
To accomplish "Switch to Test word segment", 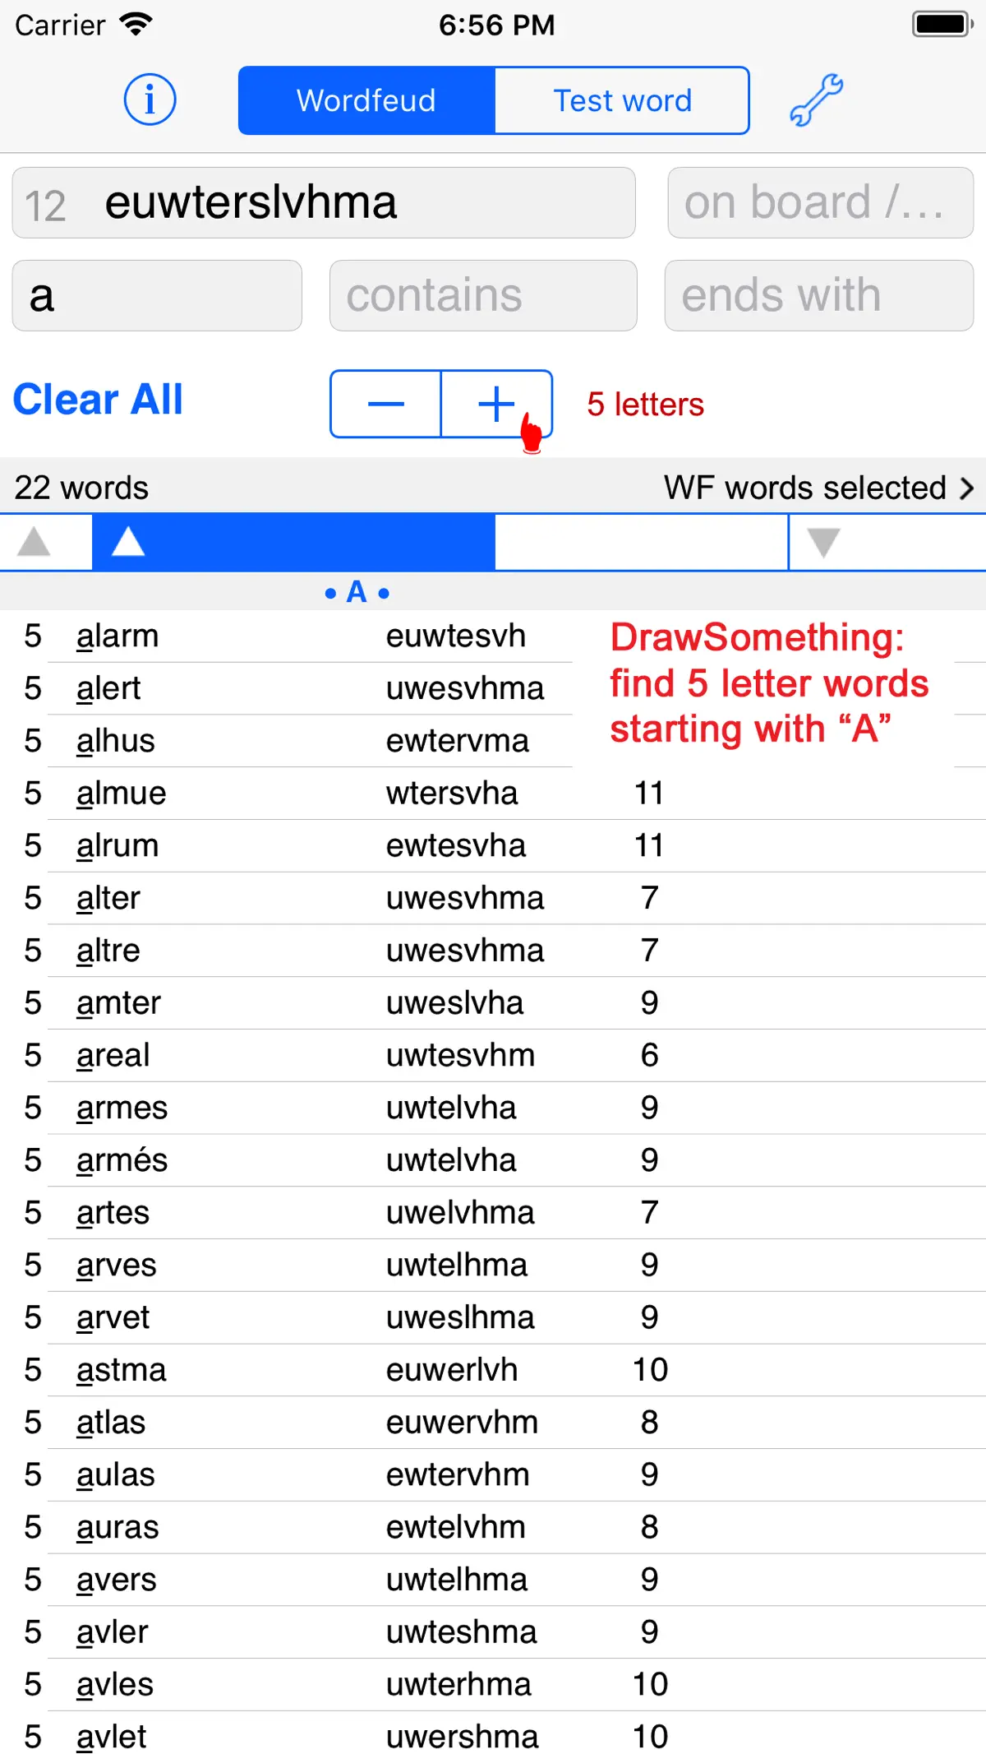I will [622, 100].
